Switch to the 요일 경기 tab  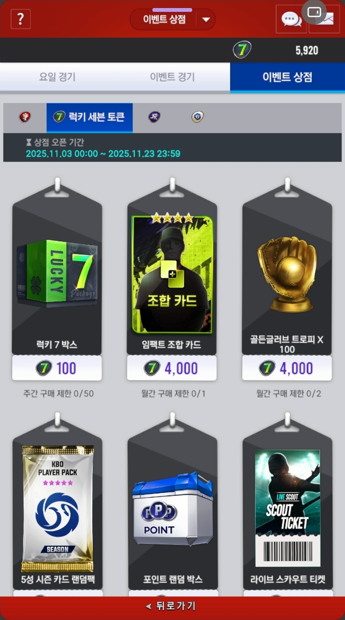58,77
